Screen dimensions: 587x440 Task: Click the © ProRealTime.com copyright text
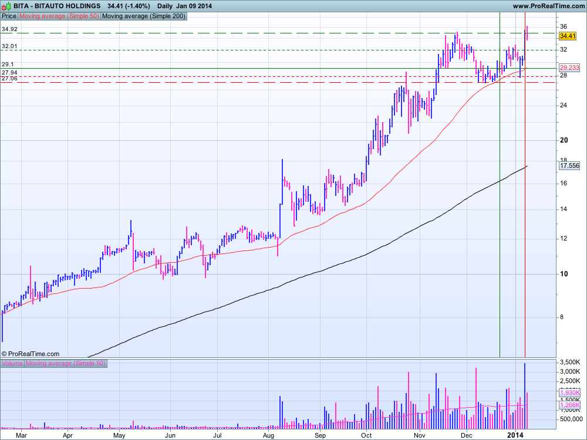[x=31, y=354]
